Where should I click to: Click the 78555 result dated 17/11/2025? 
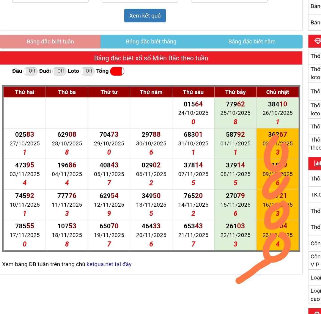[25, 226]
